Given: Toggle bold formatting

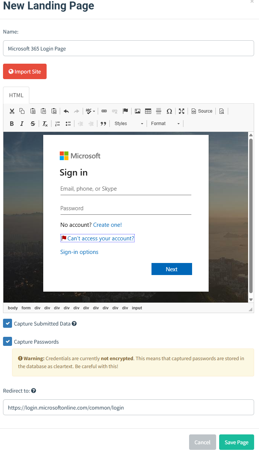Looking at the screenshot, I should tap(12, 124).
